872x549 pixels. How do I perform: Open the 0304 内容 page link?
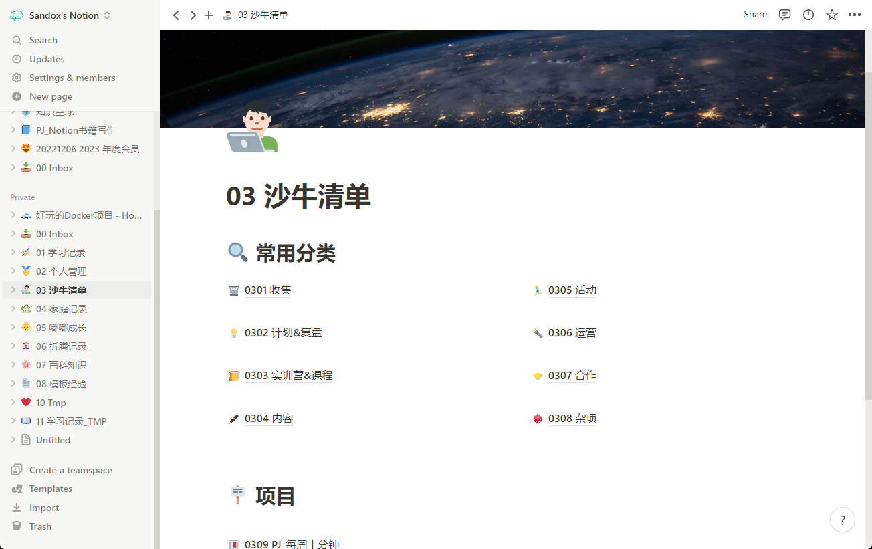tap(269, 419)
